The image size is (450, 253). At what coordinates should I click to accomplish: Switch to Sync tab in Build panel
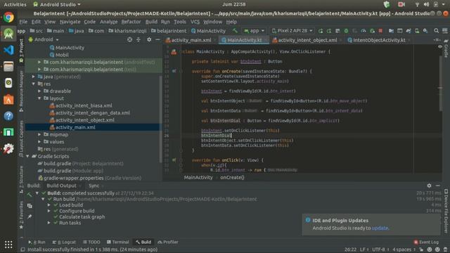point(94,186)
